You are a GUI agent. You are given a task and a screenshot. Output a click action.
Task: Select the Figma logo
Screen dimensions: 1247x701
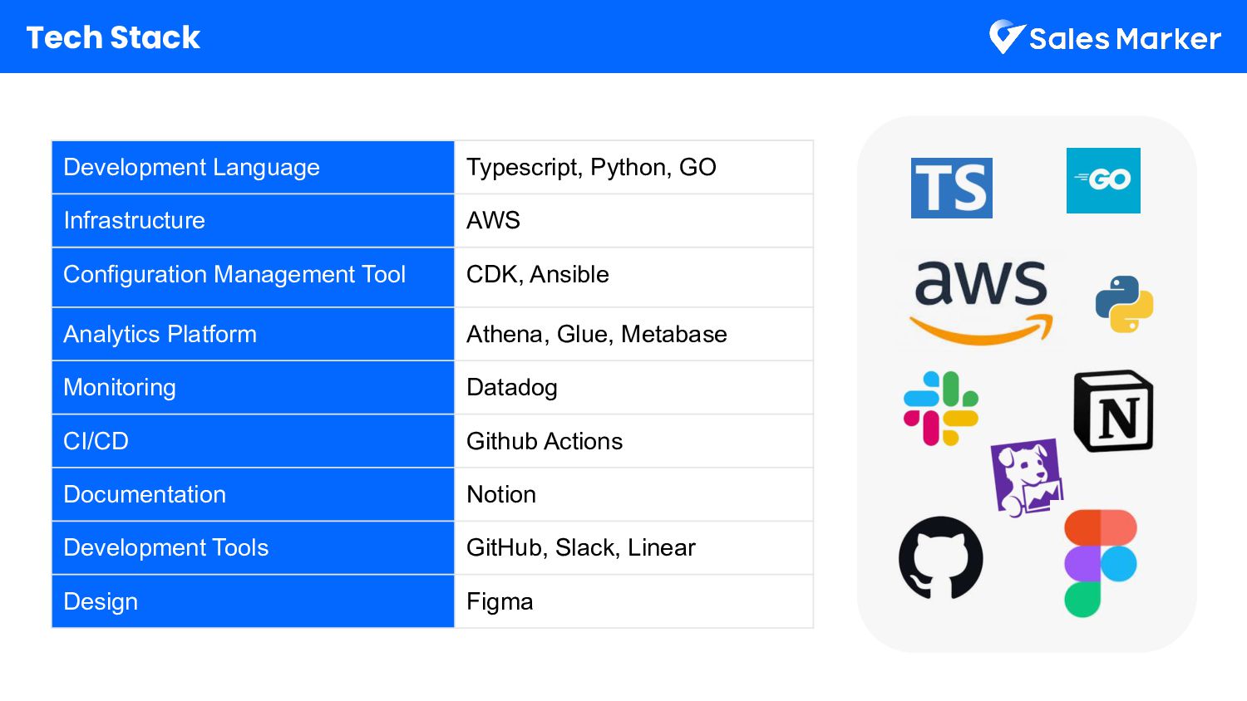[1100, 563]
